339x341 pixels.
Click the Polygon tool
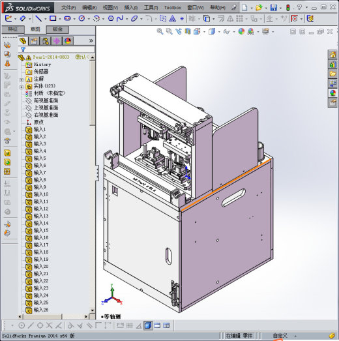coord(111,18)
